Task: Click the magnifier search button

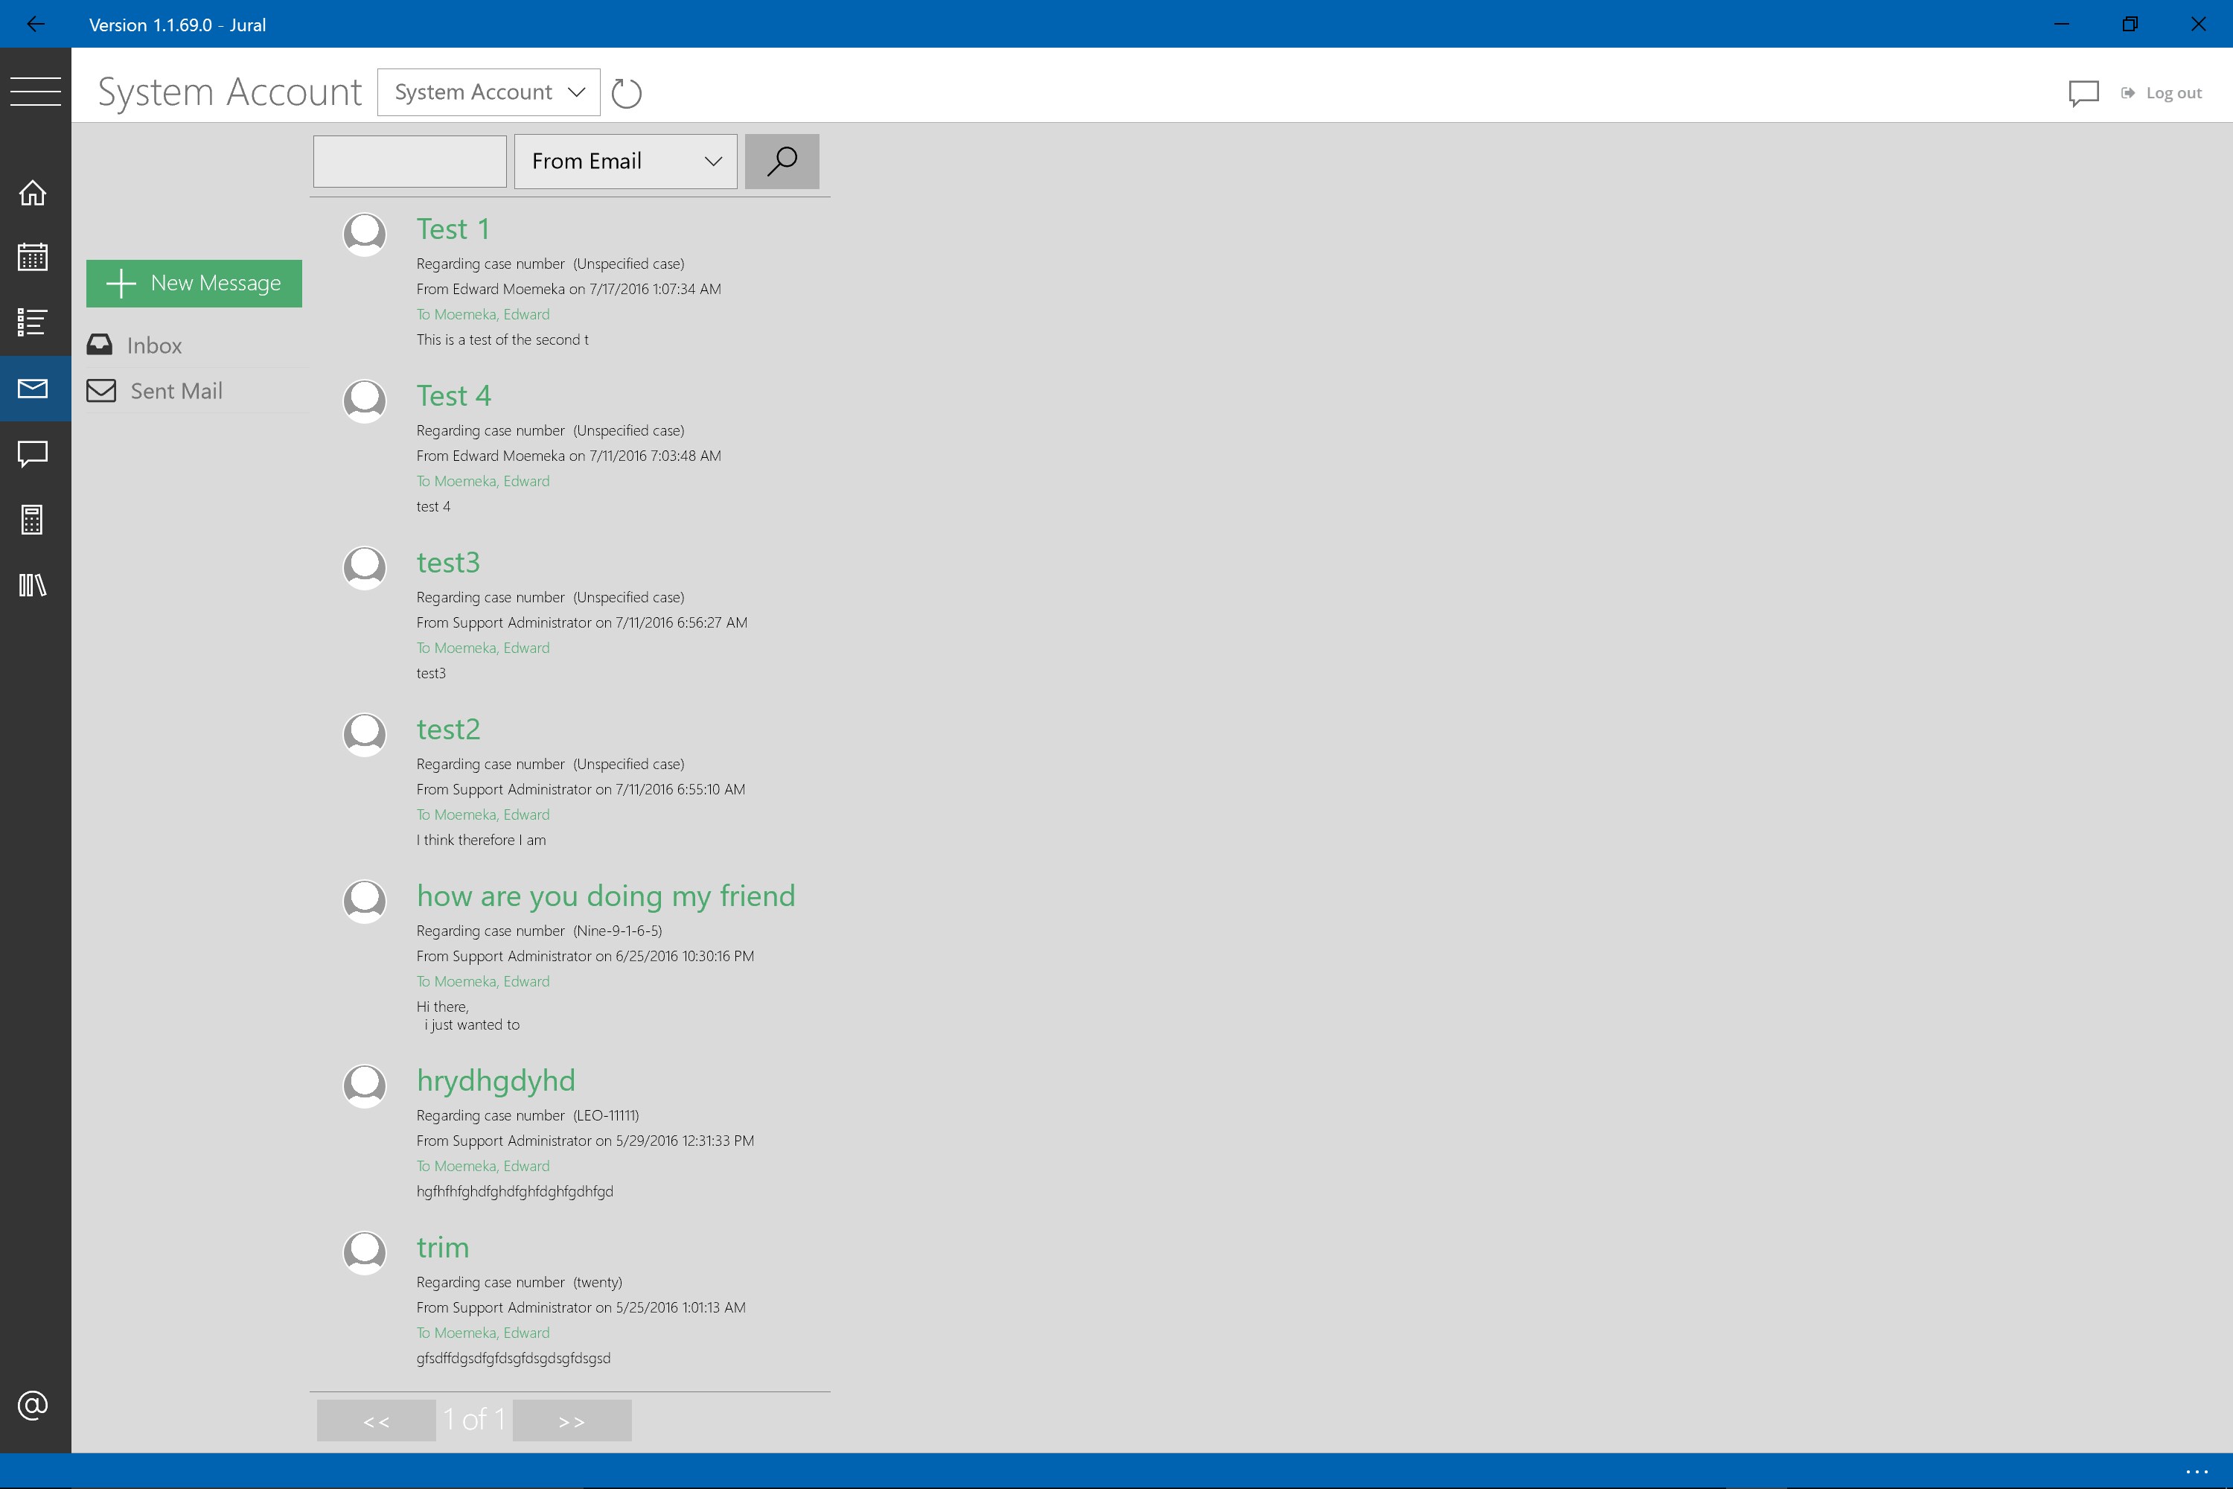Action: (x=782, y=162)
